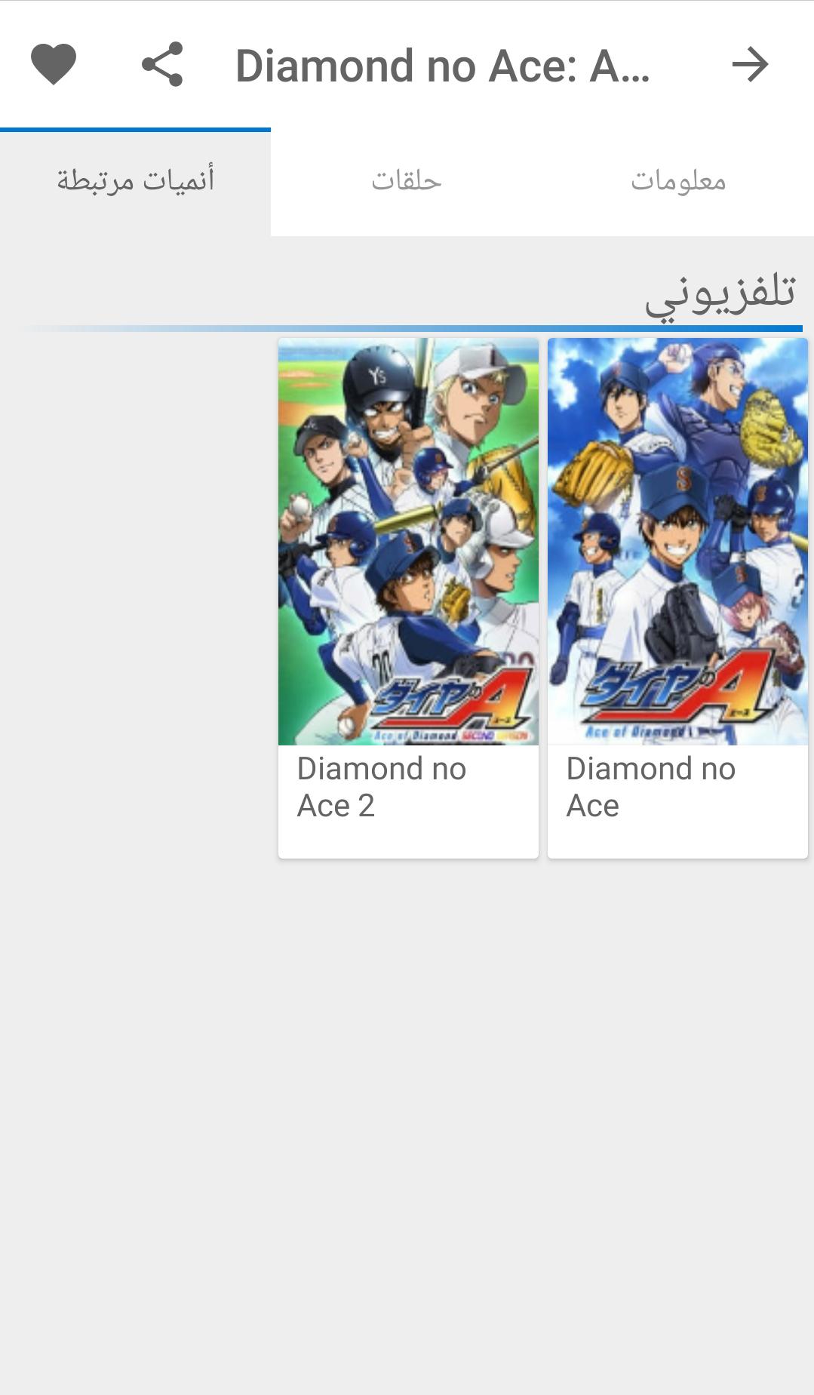Tap the Diamond no Ace 2 card footer
The image size is (814, 1395).
[408, 802]
